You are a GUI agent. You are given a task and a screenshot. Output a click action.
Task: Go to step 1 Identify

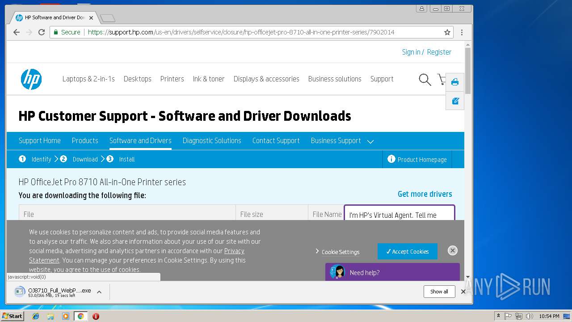click(35, 159)
